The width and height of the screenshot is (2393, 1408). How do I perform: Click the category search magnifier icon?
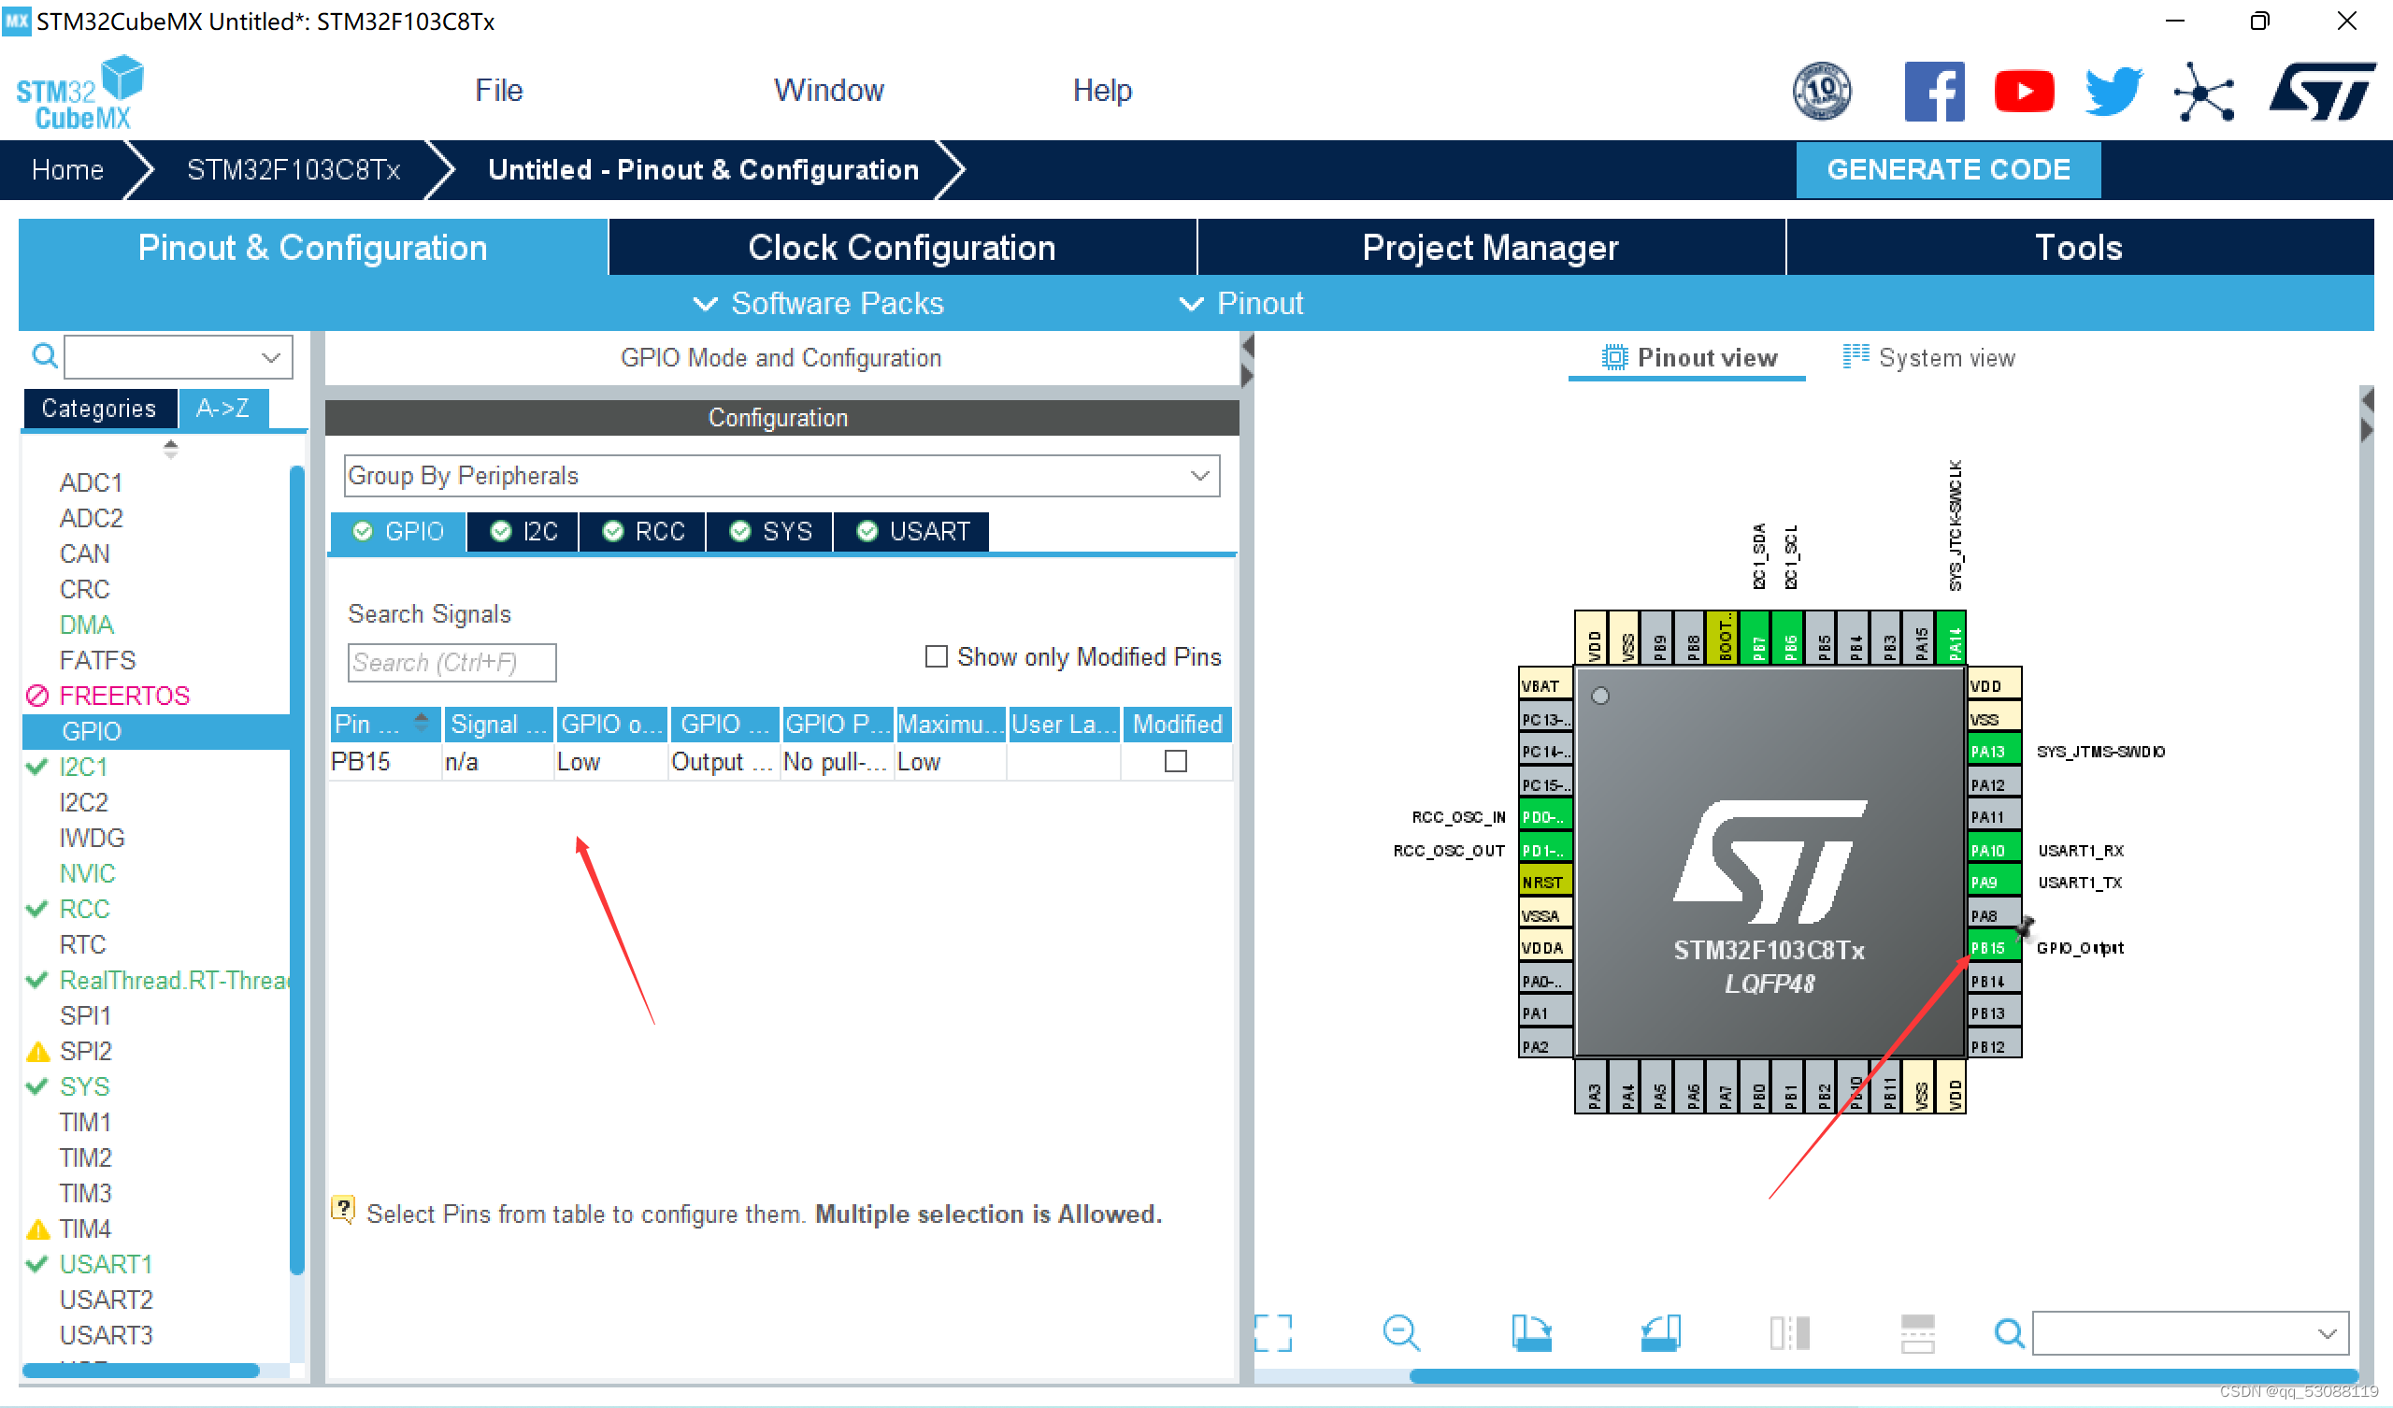point(45,356)
